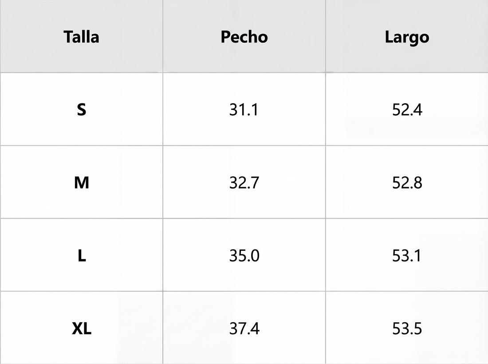Click the Pecho value 37.4
Screen dimensions: 488x364
tap(244, 329)
